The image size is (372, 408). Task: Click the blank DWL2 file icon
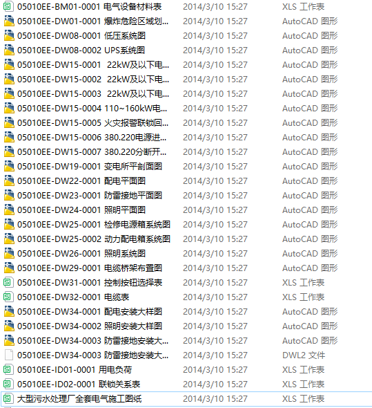[9, 355]
